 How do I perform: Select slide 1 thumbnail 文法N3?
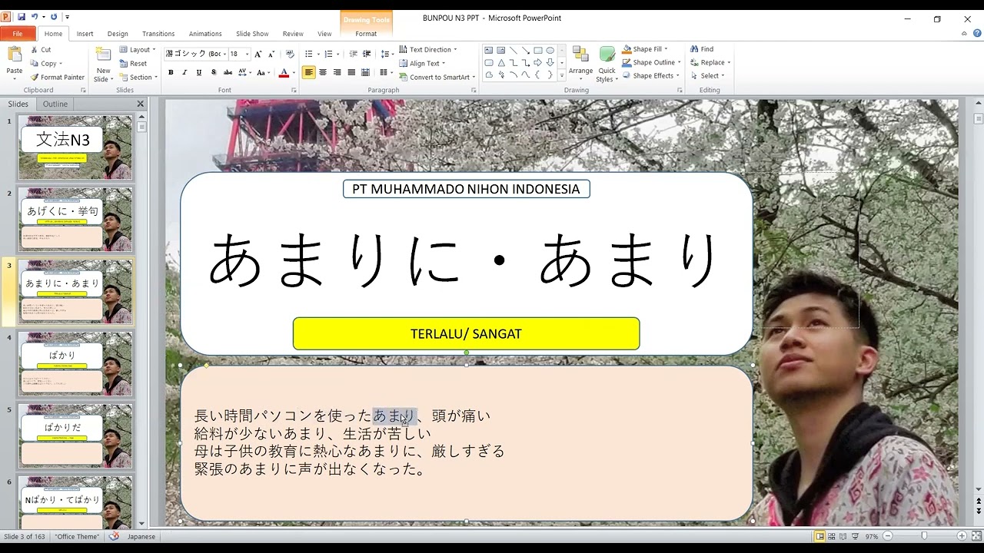[x=75, y=147]
